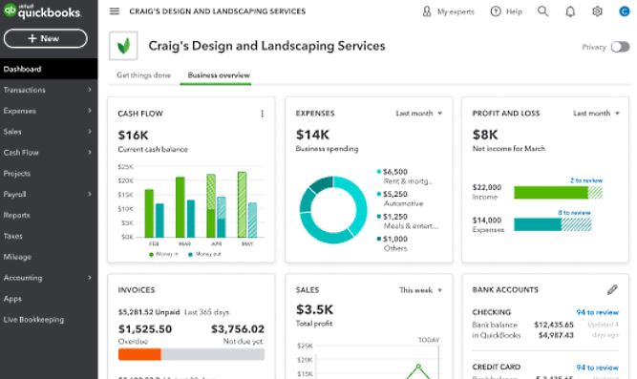Click $1,525.50 Overdue amount
Viewport: 637px width, 379px height.
click(x=145, y=329)
